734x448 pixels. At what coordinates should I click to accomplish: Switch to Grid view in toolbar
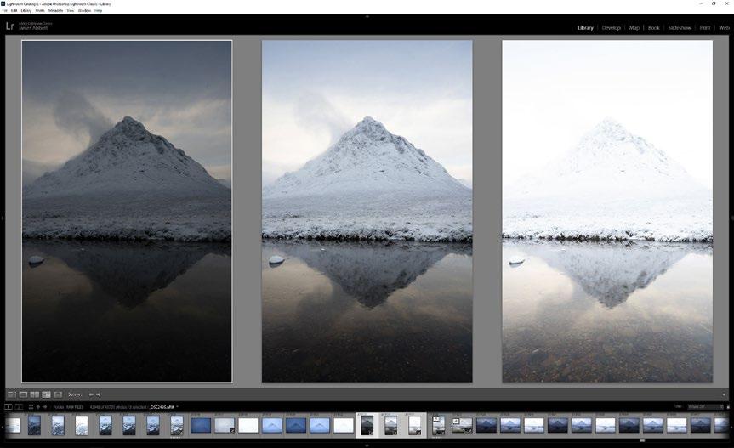pos(12,394)
